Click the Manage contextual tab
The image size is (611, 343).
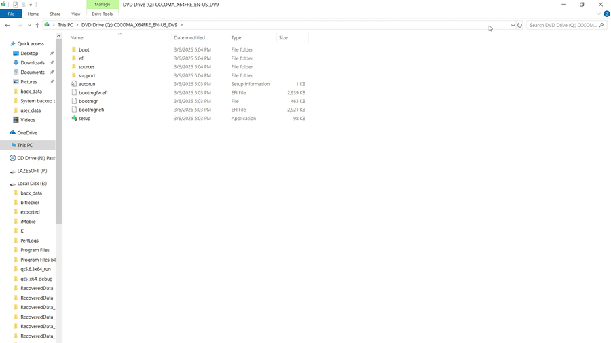click(x=102, y=4)
